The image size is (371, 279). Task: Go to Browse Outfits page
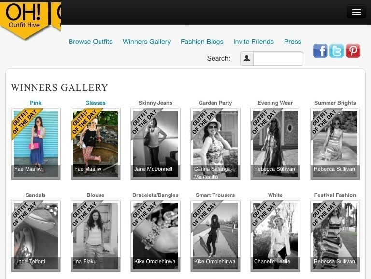click(90, 42)
